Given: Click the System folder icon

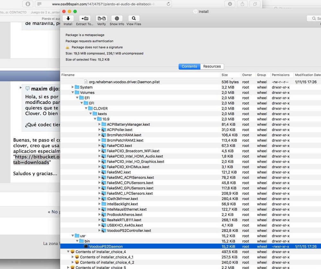Looking at the screenshot, I should 77,87.
